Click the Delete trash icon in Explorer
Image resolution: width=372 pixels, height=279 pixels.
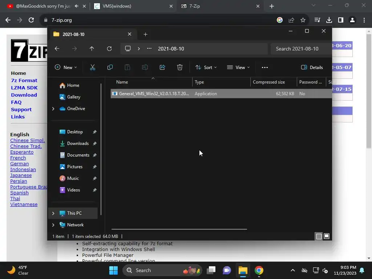click(179, 67)
